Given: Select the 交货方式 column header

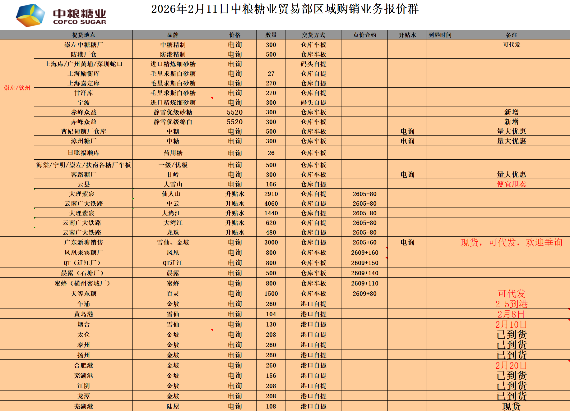Looking at the screenshot, I should pos(313,35).
